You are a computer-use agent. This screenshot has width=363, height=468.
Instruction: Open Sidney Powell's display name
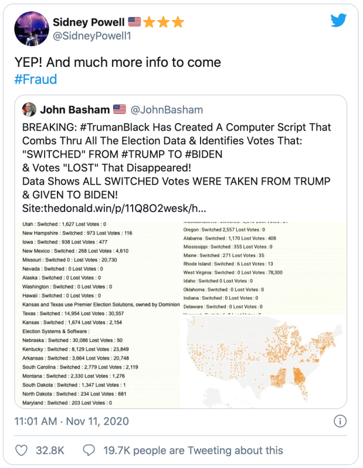(89, 22)
